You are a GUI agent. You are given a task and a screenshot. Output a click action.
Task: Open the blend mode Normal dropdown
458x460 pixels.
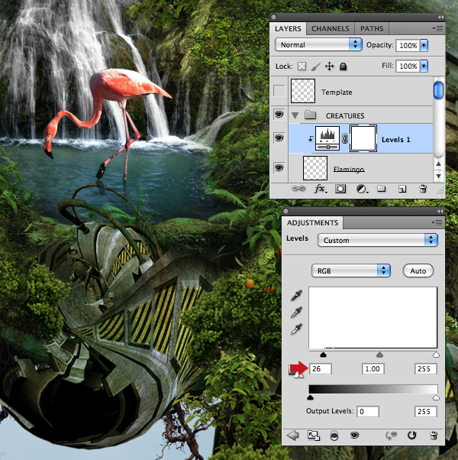318,44
